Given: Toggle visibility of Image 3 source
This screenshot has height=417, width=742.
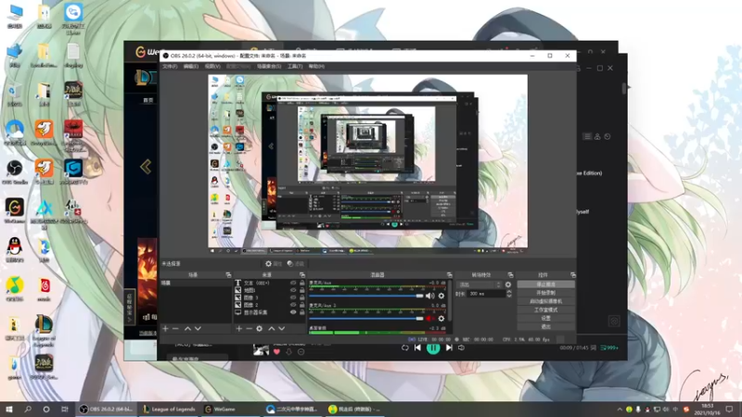Looking at the screenshot, I should click(293, 297).
